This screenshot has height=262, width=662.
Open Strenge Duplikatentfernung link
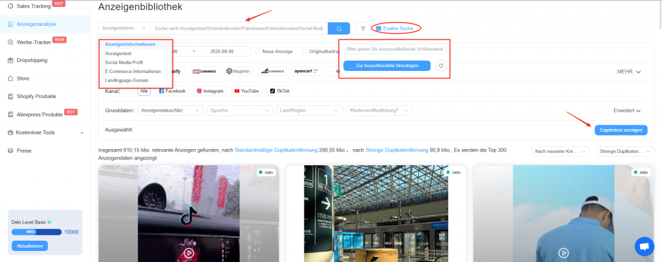pos(396,150)
